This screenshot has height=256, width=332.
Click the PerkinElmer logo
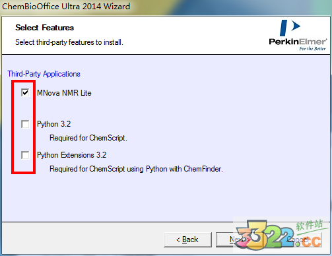[x=298, y=35]
